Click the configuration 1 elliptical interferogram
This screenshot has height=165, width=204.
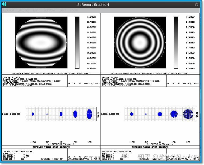41,42
